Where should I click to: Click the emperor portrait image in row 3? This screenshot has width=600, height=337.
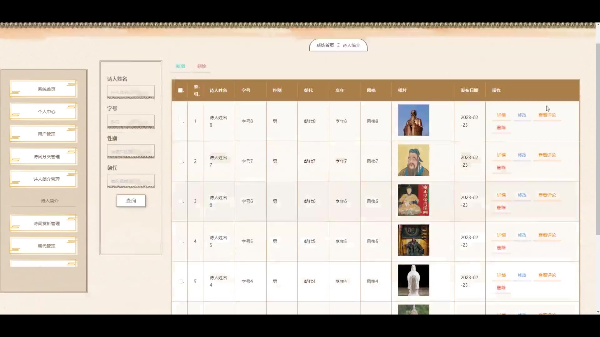coord(413,200)
